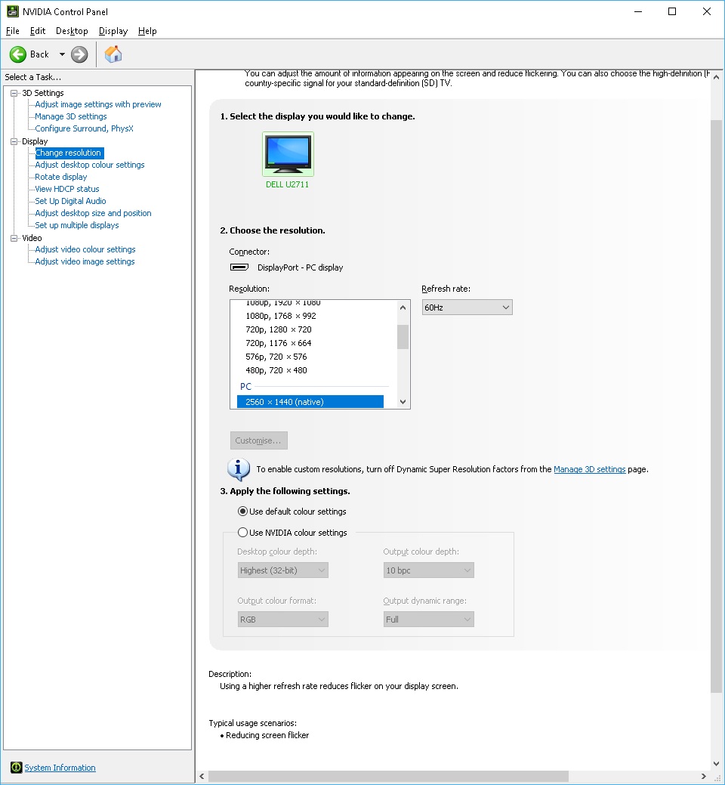Open Adjust video image settings
The height and width of the screenshot is (785, 725).
85,261
